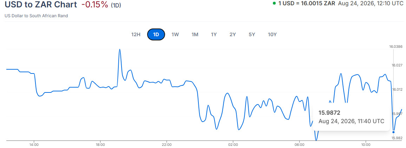Click the 14:00 time axis label
406x148 pixels.
pos(34,144)
